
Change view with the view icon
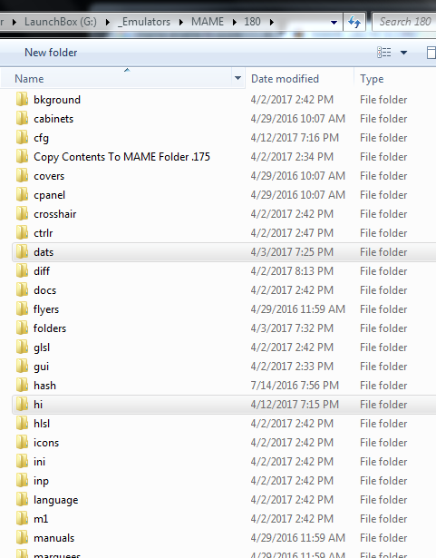tap(383, 53)
